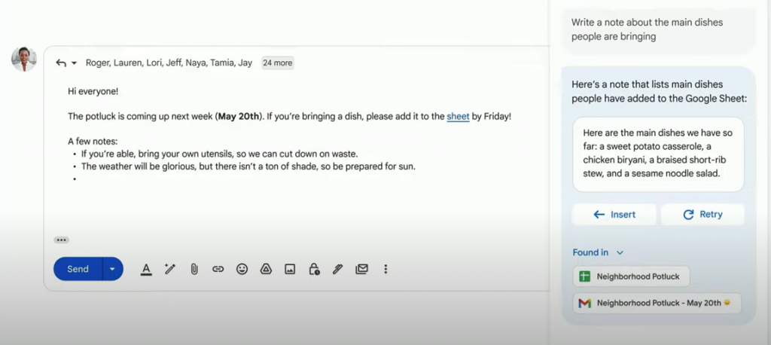The width and height of the screenshot is (771, 345).
Task: Insert a file from Google Drive
Action: (x=266, y=269)
